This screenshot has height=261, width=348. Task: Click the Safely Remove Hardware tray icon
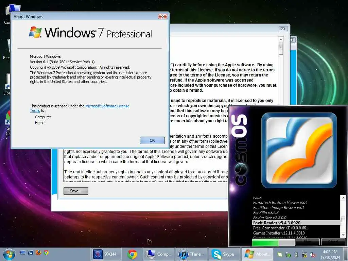(288, 255)
